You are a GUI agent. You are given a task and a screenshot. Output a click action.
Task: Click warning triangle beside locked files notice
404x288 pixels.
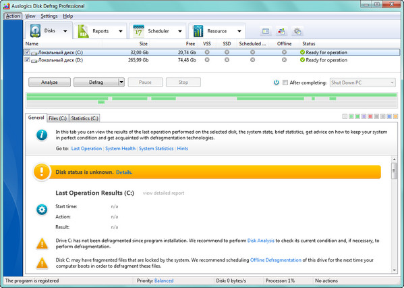42,263
